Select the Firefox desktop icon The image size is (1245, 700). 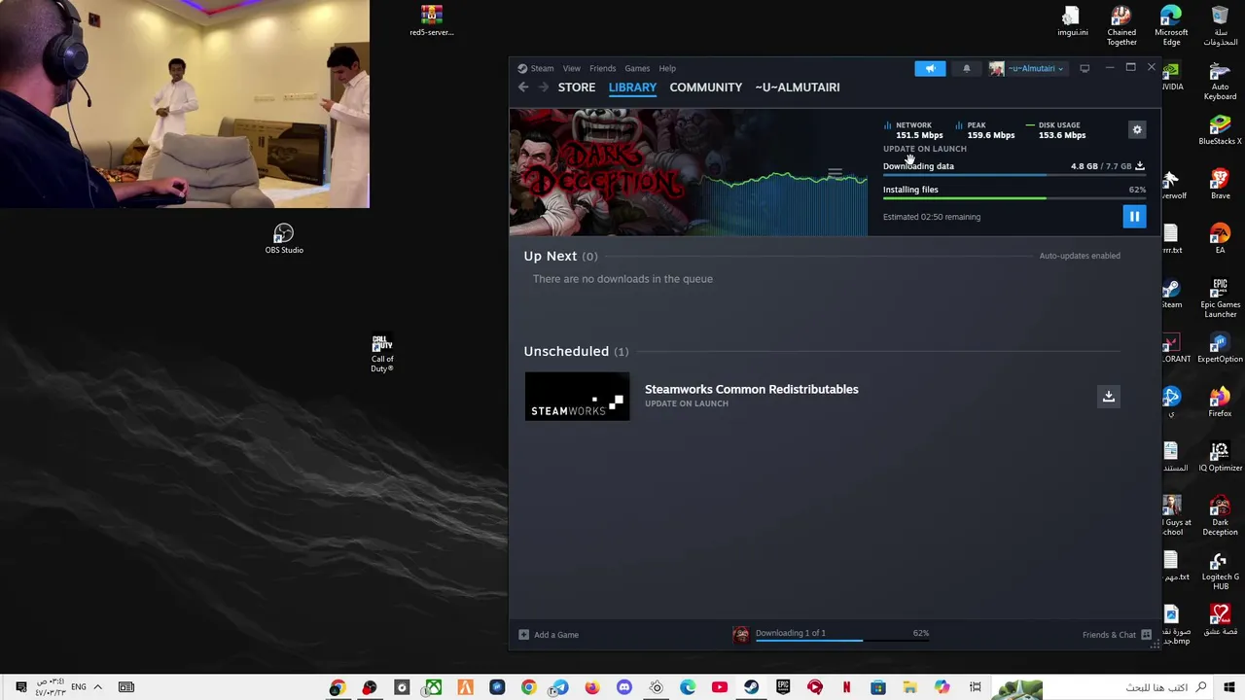pos(1220,402)
